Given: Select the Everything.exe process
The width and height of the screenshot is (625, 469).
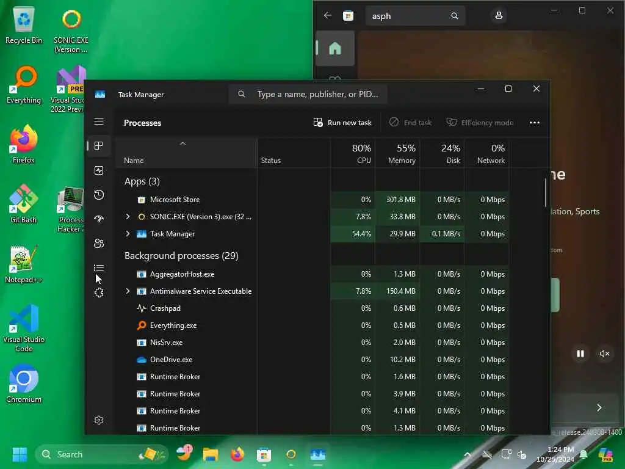Looking at the screenshot, I should point(312,325).
